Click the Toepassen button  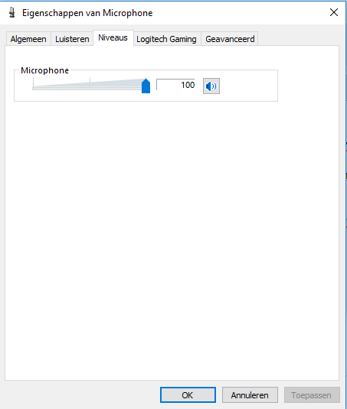[312, 395]
